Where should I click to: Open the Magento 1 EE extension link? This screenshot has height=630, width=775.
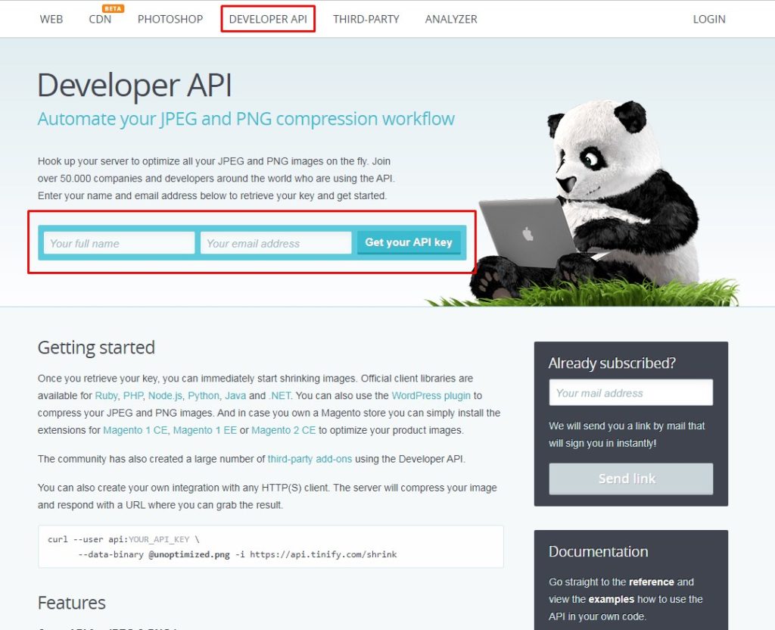pyautogui.click(x=204, y=430)
